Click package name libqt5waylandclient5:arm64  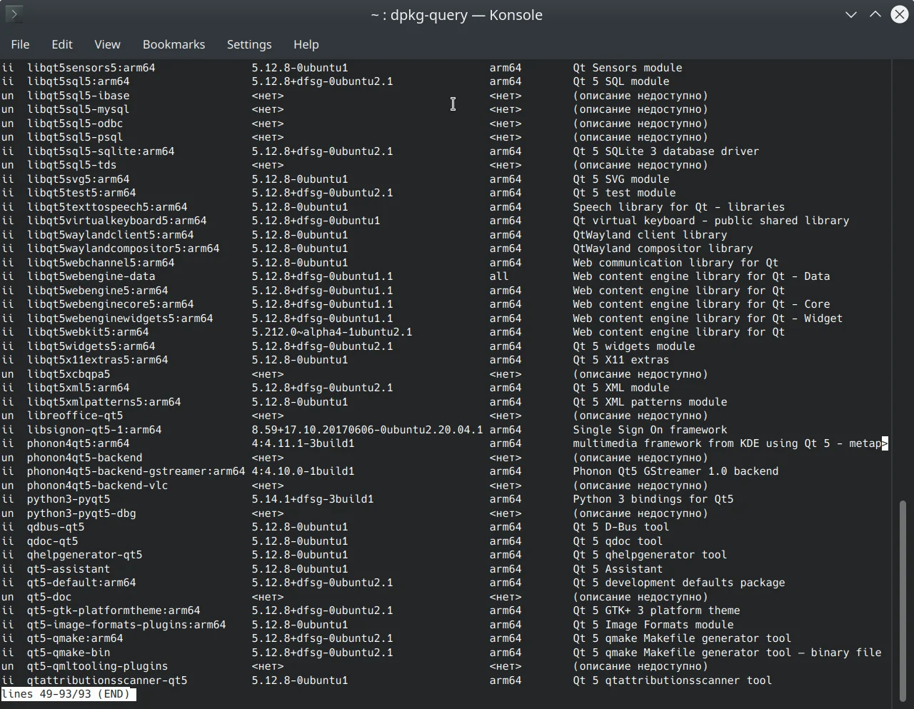[x=111, y=235]
